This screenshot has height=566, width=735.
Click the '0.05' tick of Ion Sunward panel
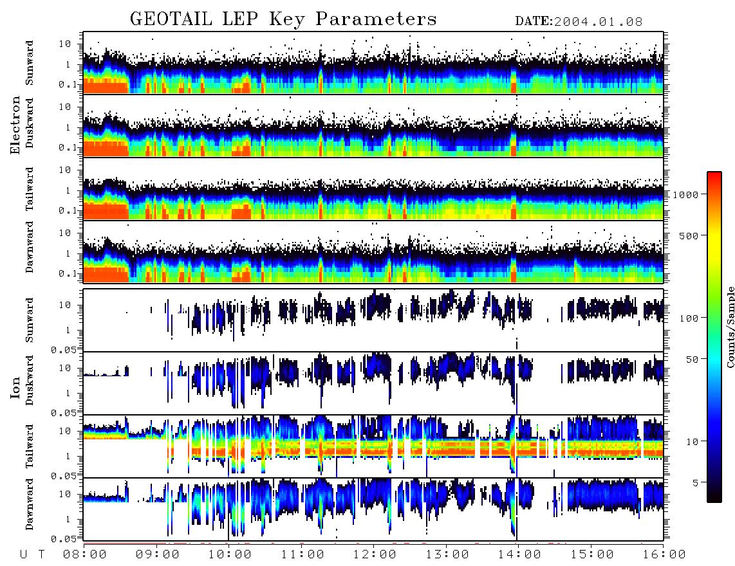(64, 349)
